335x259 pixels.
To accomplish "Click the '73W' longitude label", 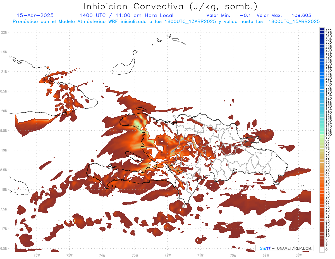I will click(135, 255).
